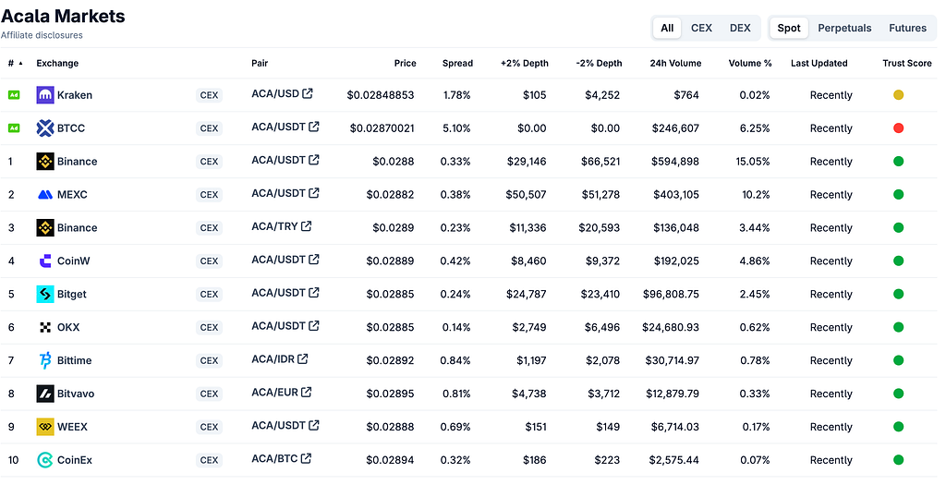The width and height of the screenshot is (946, 485).
Task: Switch to the Perpetuals tab
Action: click(x=844, y=28)
